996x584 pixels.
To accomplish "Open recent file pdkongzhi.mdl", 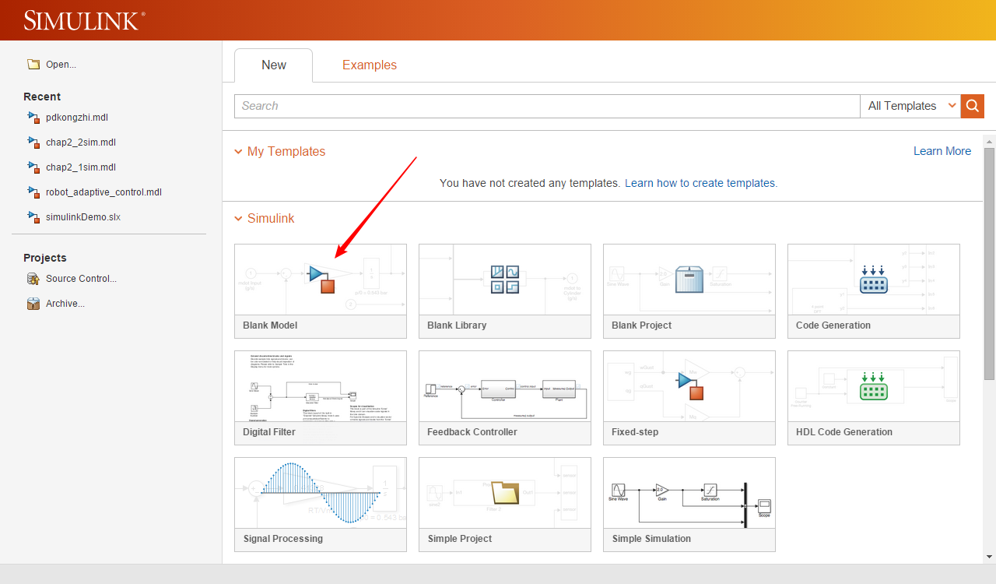I will (77, 118).
